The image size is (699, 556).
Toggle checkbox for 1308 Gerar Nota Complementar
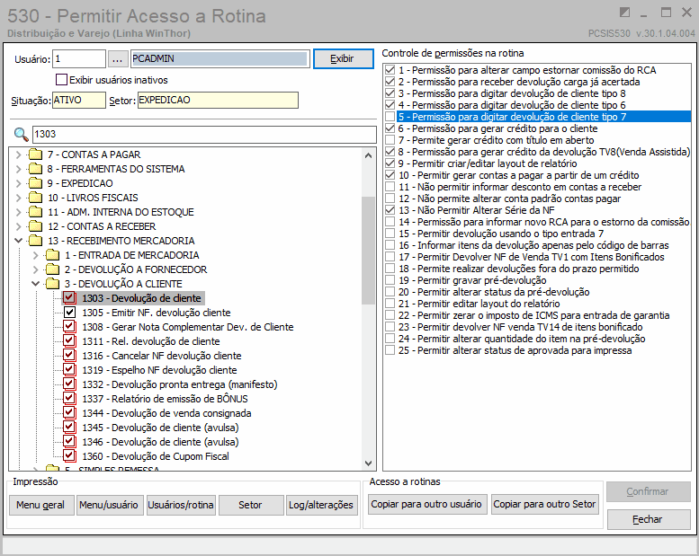[69, 326]
